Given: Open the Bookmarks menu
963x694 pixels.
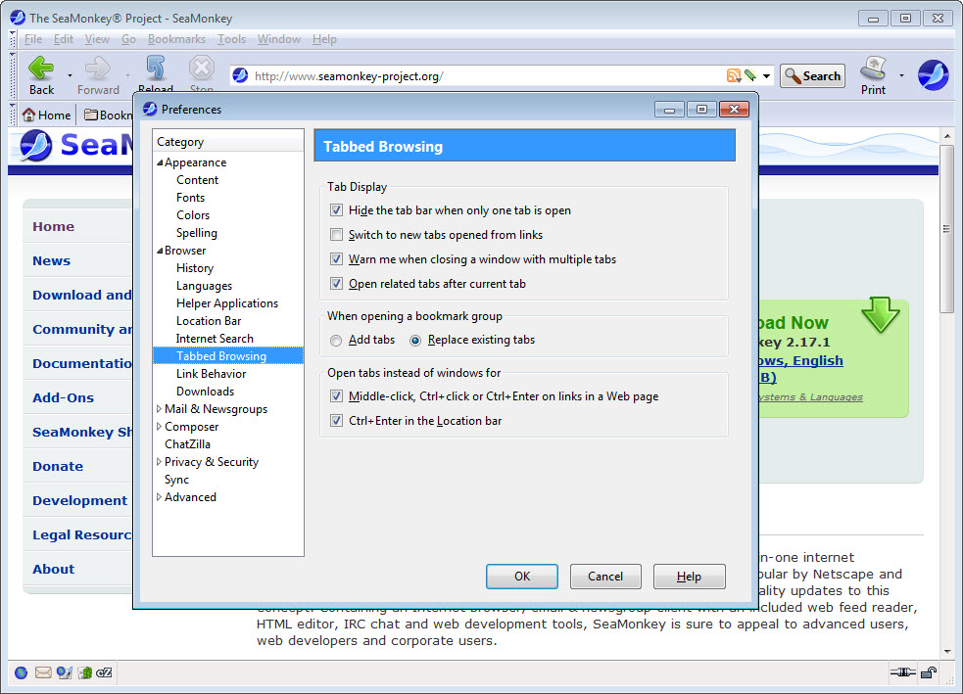Looking at the screenshot, I should [176, 39].
